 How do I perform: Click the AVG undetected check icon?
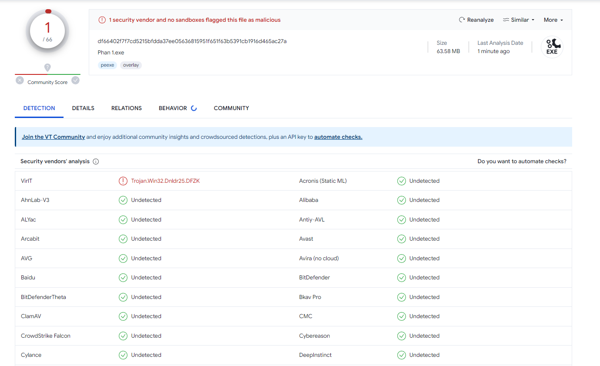coord(123,259)
